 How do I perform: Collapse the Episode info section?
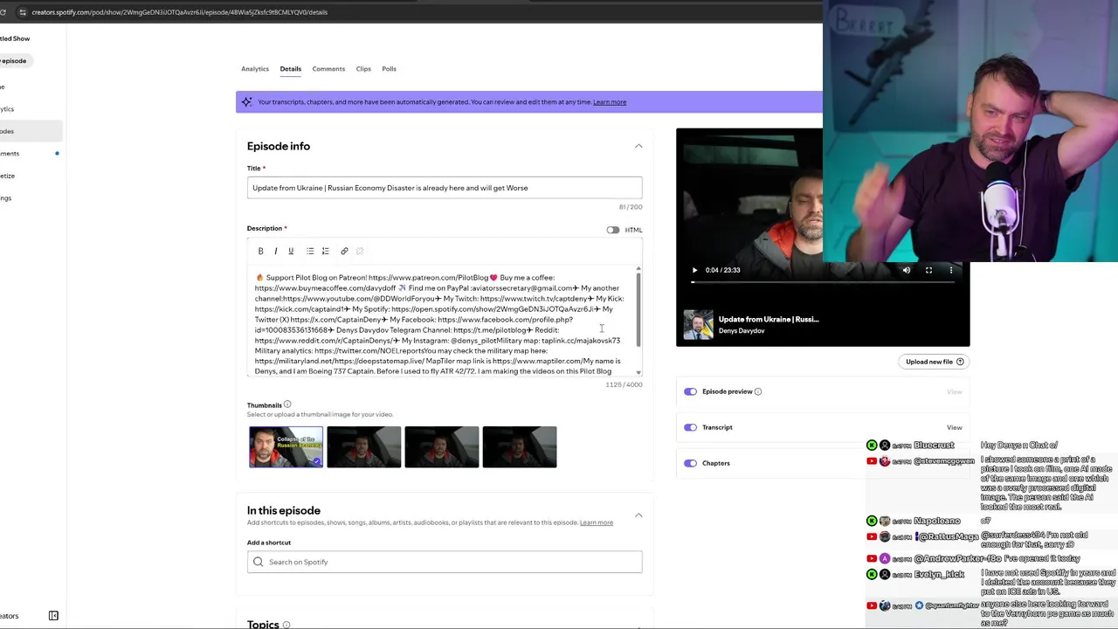(638, 146)
